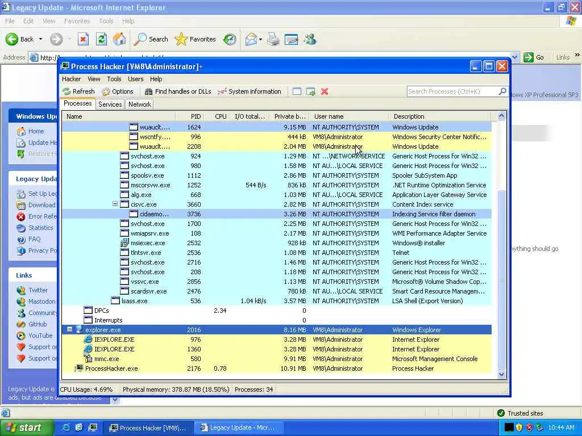Select the tlntsvr.exe Telnet row

click(277, 253)
